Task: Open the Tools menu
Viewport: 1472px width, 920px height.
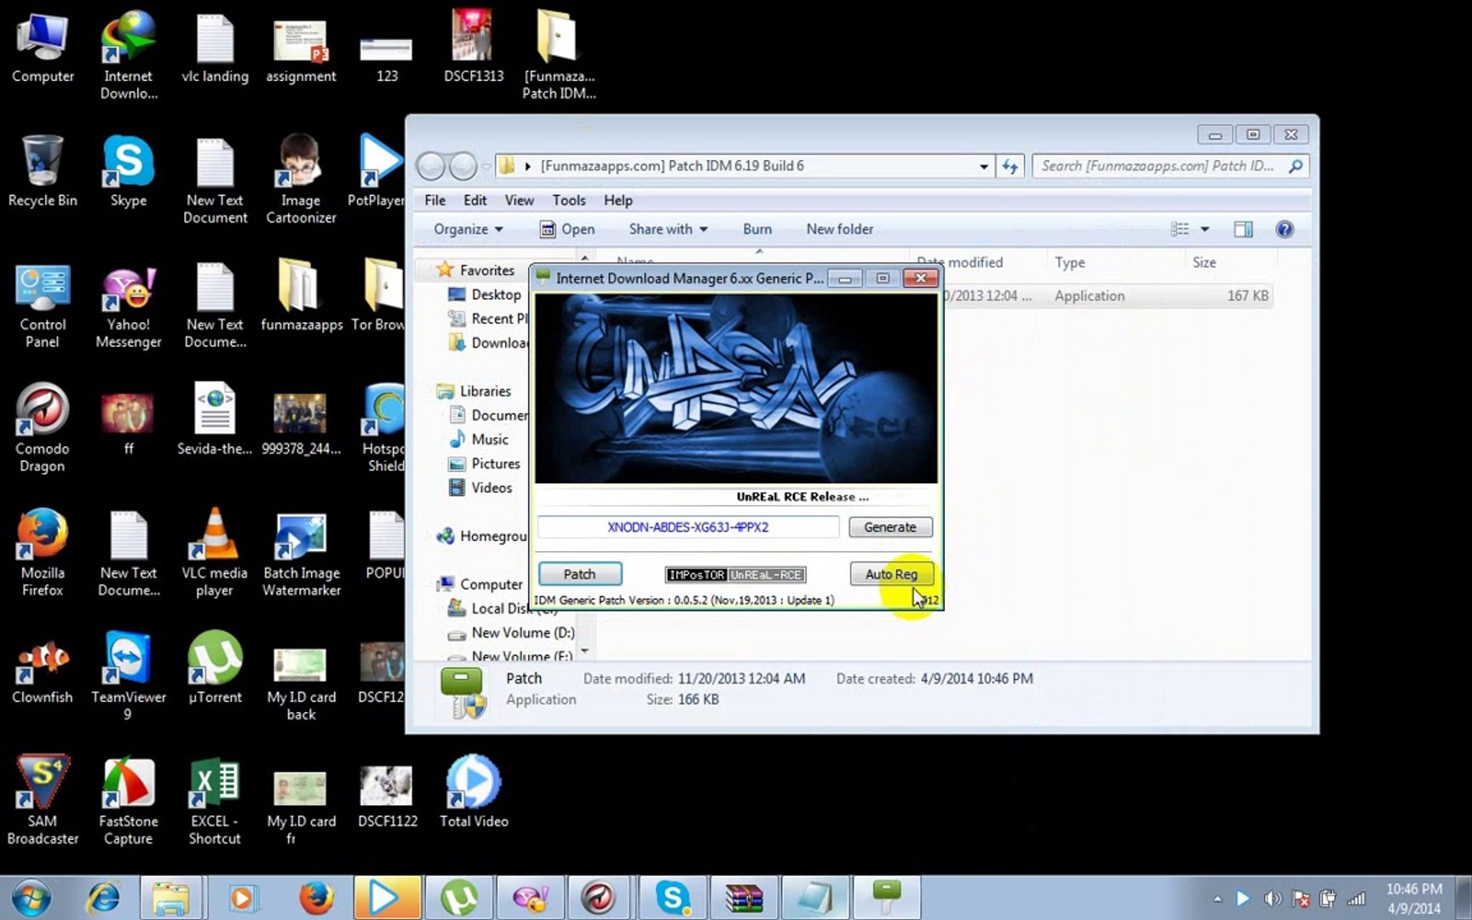Action: coord(568,200)
